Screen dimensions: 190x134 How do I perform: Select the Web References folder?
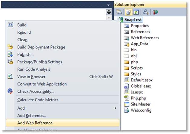coord(145,38)
